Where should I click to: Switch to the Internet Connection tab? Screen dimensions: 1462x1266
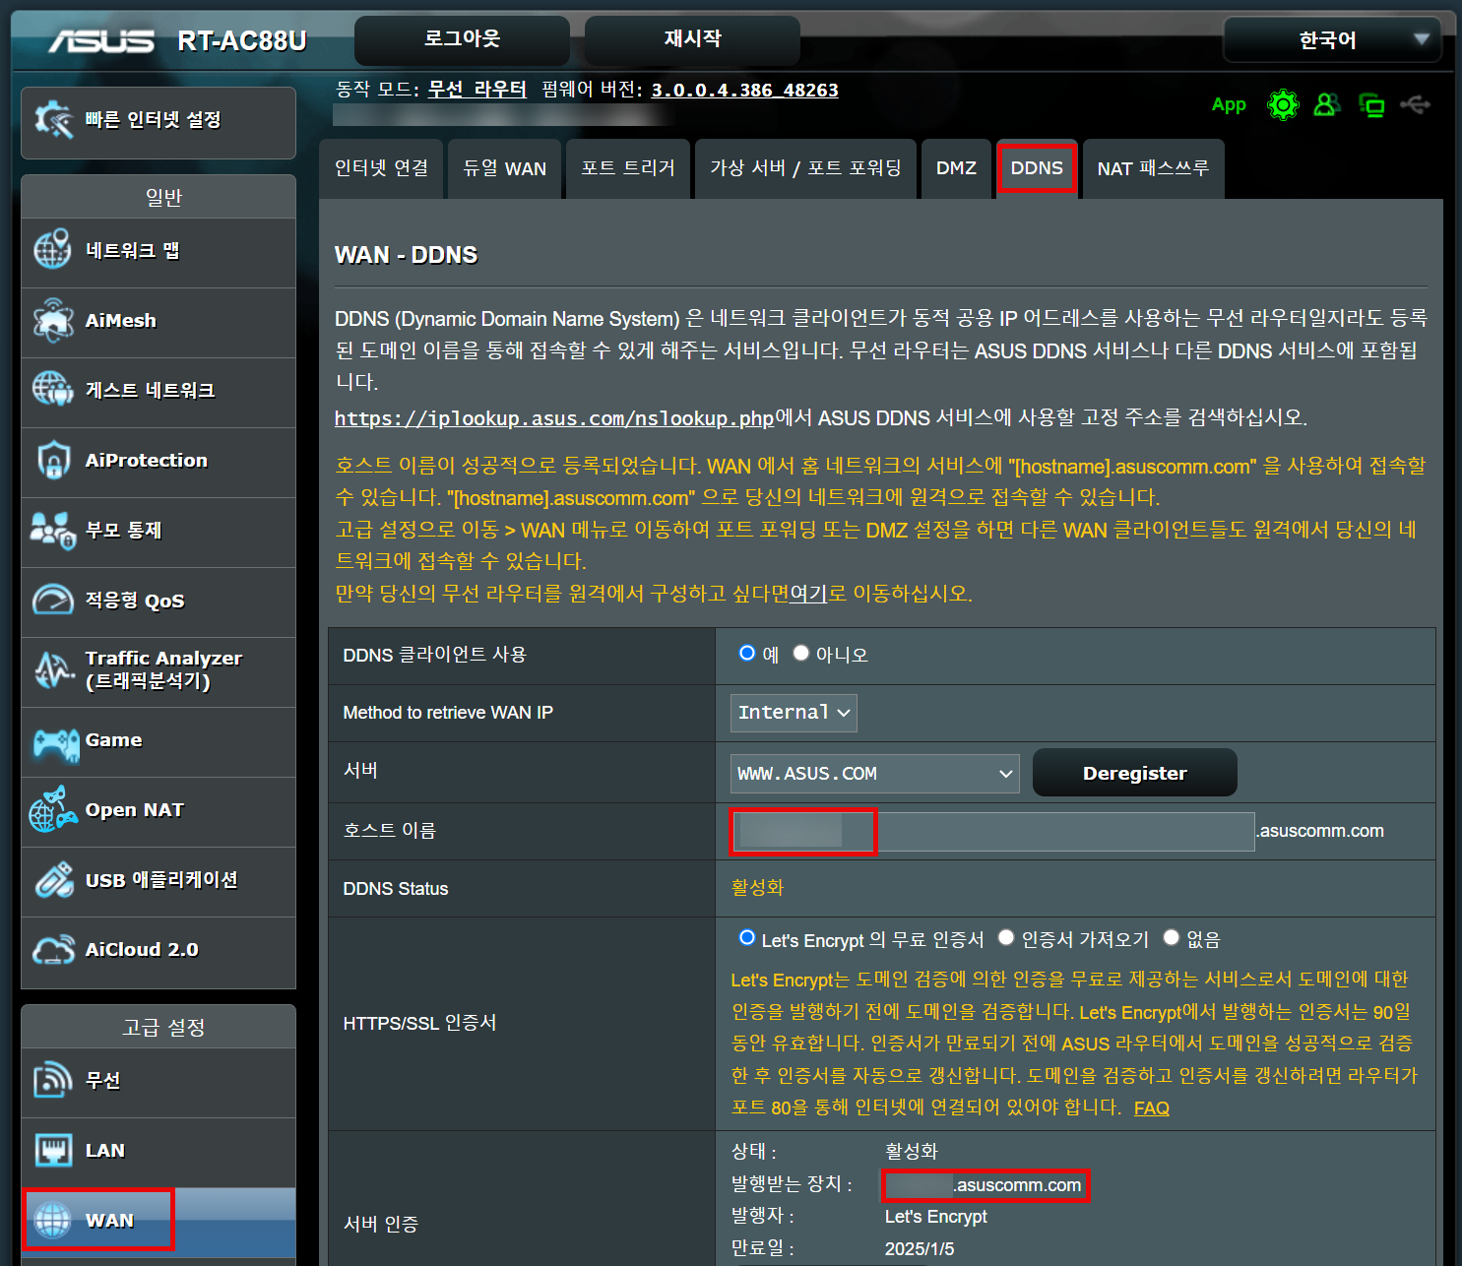coord(381,168)
